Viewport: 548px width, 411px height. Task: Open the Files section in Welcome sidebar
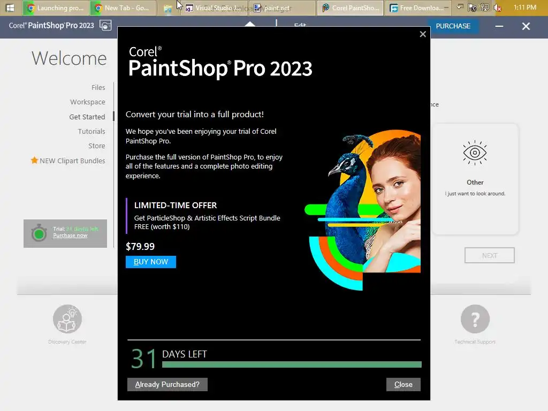click(98, 87)
